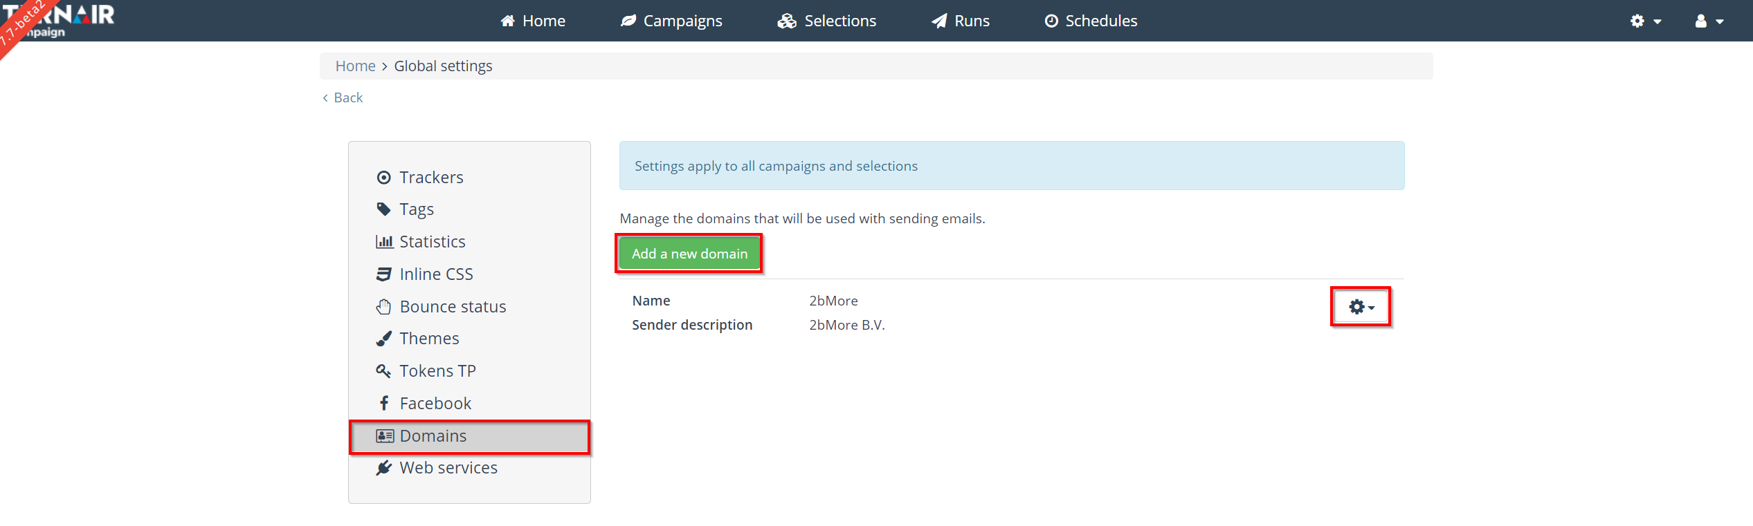Click the Back link
The image size is (1753, 526).
coord(343,97)
